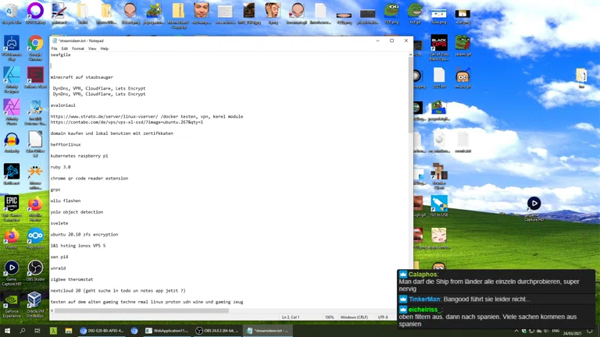This screenshot has width=600, height=337.
Task: Click the Windows Start button
Action: [x=7, y=331]
